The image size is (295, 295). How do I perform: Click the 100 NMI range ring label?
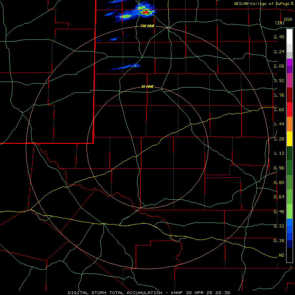click(147, 26)
